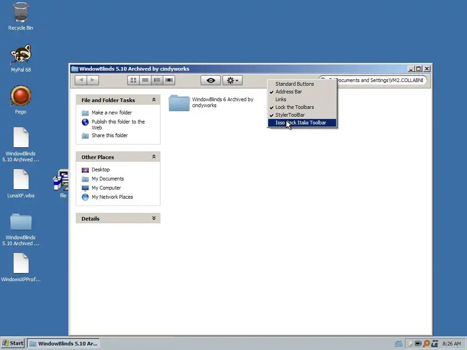Switch to filmstrip view icon
Image resolution: width=467 pixels, height=350 pixels.
(x=169, y=80)
